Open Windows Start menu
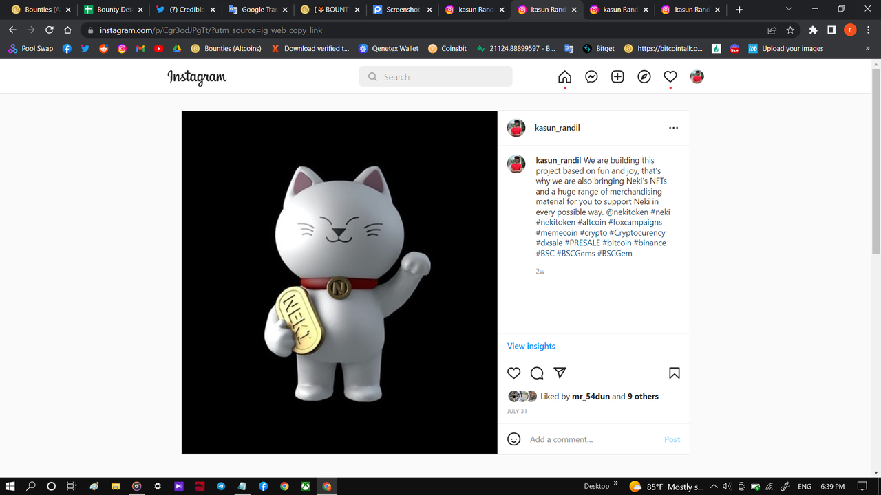Image resolution: width=881 pixels, height=495 pixels. [x=10, y=486]
